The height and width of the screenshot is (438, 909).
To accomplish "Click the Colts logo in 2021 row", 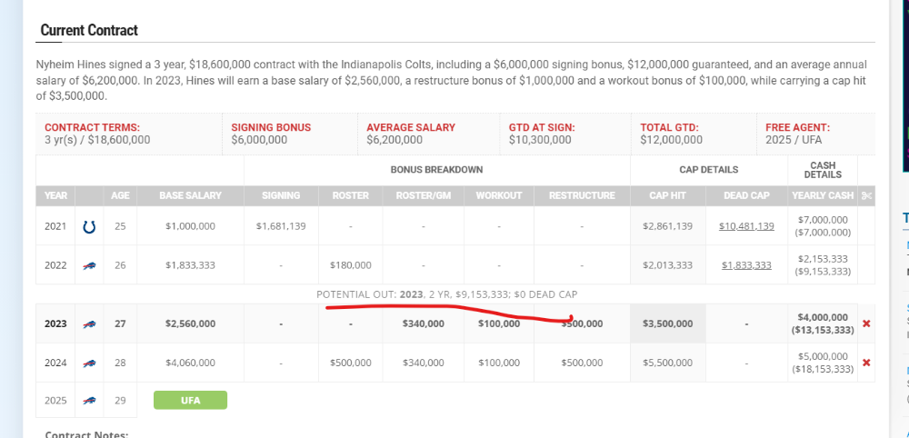I will click(89, 226).
